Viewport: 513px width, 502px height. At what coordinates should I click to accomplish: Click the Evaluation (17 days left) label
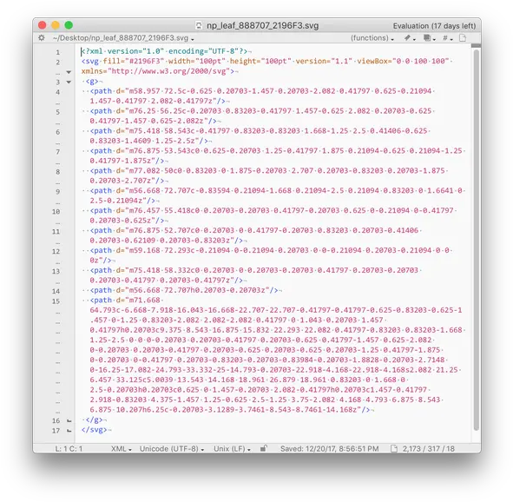434,26
